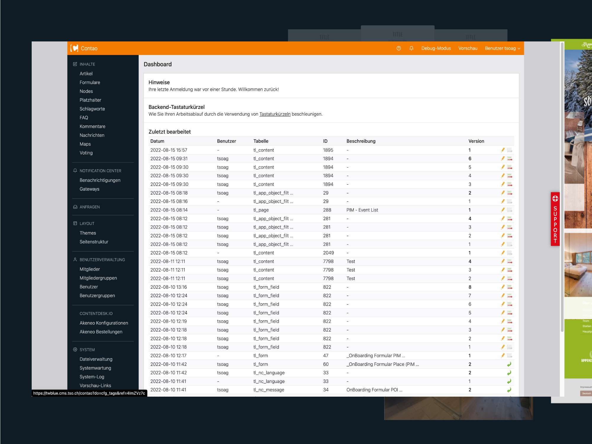
Task: Click the red SUPPORT side tab
Action: pos(555,219)
